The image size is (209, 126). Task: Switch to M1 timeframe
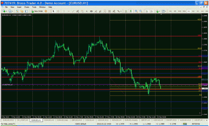tap(171, 11)
